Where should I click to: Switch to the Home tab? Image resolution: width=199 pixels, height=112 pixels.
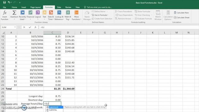point(14,7)
